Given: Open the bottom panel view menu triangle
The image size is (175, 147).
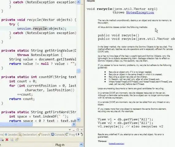Looking at the screenshot, I should click(70, 130).
